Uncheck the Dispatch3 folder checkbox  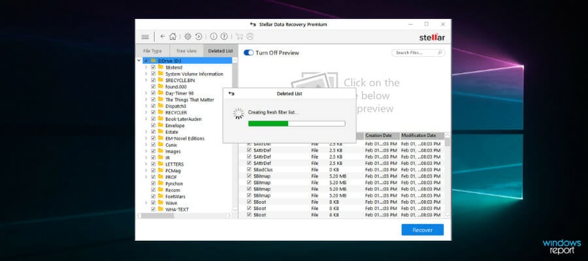tap(154, 106)
